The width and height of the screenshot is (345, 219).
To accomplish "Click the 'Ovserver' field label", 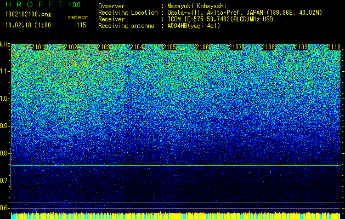I will [111, 6].
